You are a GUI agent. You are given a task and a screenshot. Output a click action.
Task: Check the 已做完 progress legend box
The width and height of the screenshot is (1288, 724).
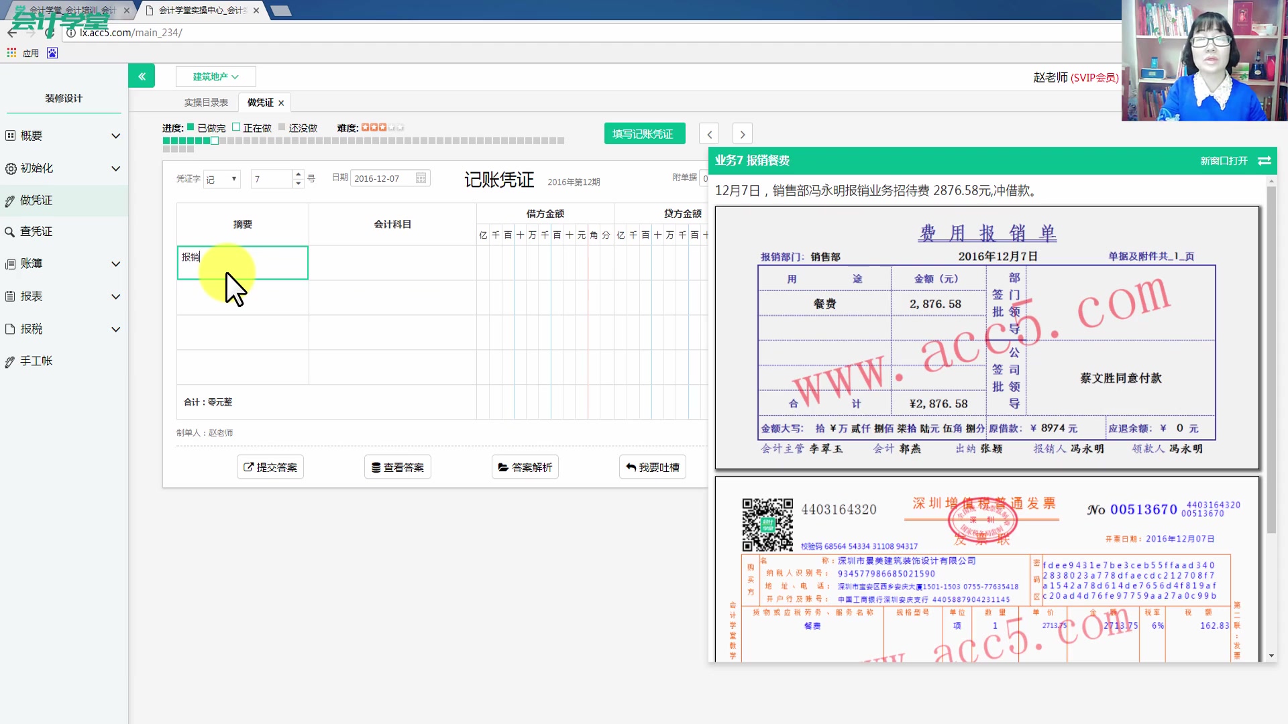click(192, 127)
